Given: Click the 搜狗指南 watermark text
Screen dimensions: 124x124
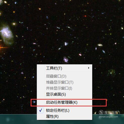Looking at the screenshot, I should coord(111,112).
